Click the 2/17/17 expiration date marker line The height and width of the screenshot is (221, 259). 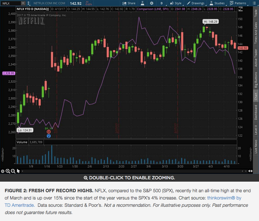point(119,74)
